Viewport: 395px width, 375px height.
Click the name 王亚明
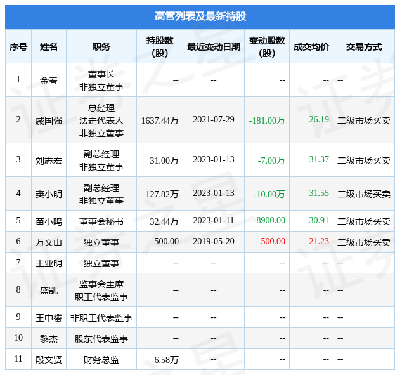coord(49,263)
